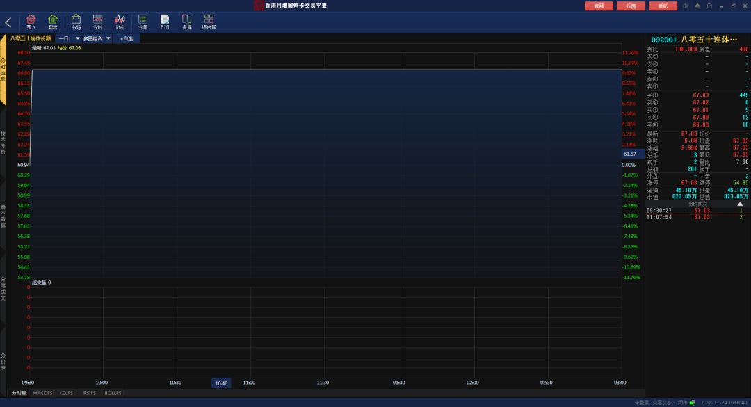Screen dimensions: 751x407
Task: Click the 行情 quotes button
Action: [x=631, y=6]
